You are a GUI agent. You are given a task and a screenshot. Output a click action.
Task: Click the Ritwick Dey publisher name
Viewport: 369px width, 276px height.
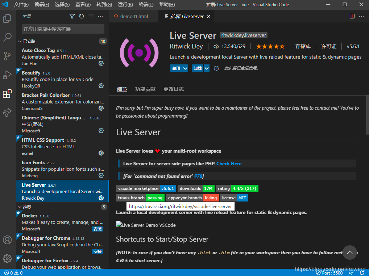(x=186, y=46)
